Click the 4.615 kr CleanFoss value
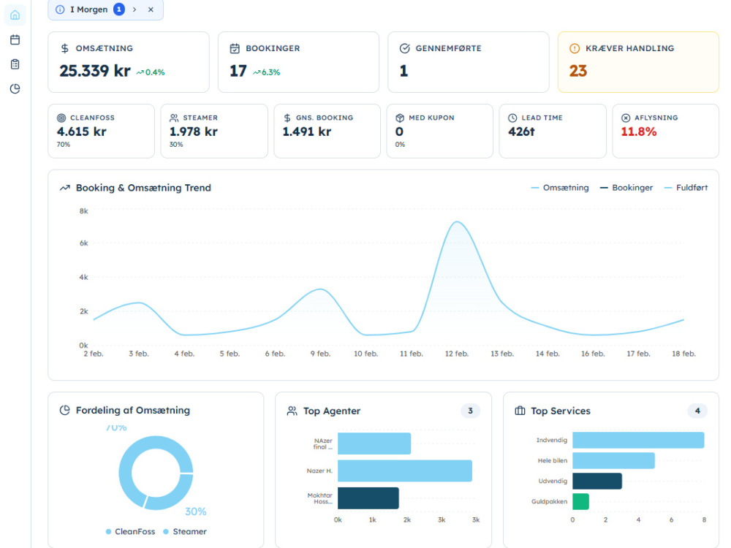This screenshot has height=548, width=731. 82,132
